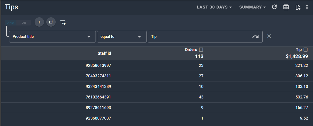Click the Tips report title
Screen dimensions: 313x126
11,7
